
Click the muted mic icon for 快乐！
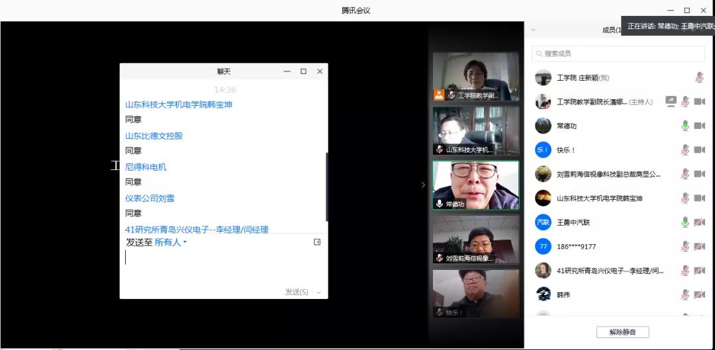[685, 150]
